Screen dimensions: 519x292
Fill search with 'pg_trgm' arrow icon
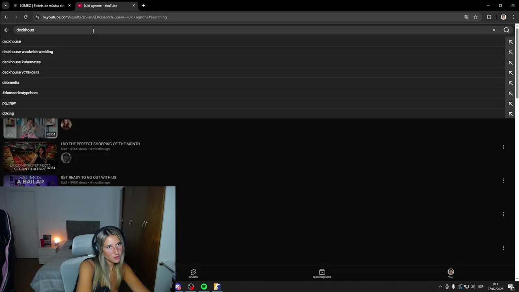(510, 103)
